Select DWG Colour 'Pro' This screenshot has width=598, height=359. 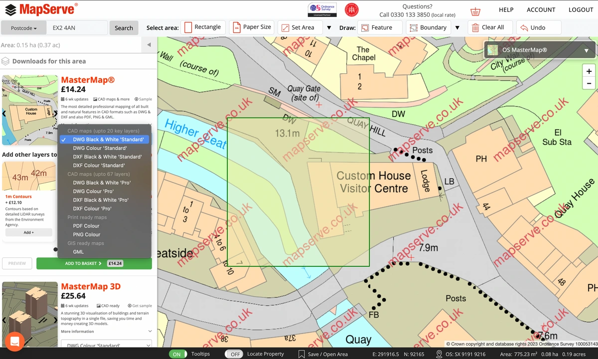(104, 191)
